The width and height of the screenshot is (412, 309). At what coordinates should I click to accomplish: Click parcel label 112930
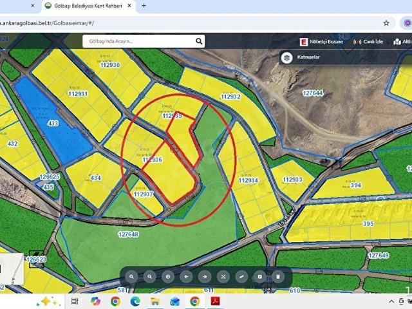tap(110, 65)
